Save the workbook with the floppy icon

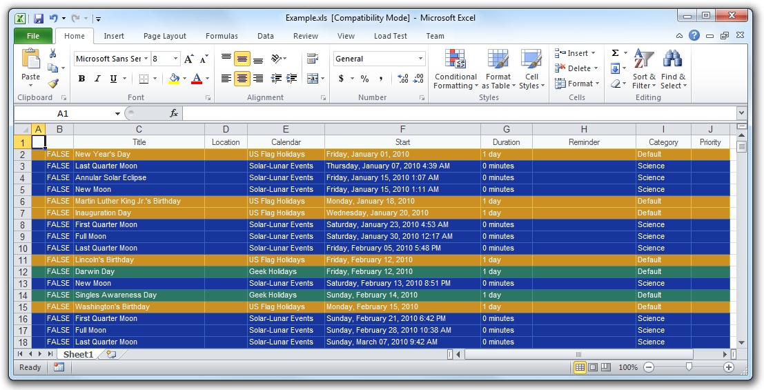(x=39, y=19)
